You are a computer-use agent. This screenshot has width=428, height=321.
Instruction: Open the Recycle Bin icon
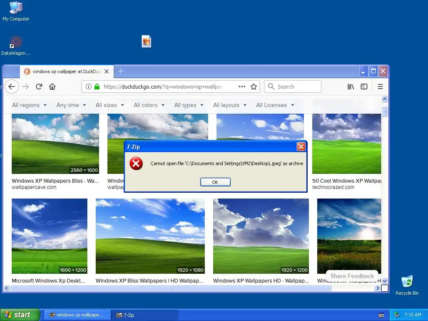(407, 285)
